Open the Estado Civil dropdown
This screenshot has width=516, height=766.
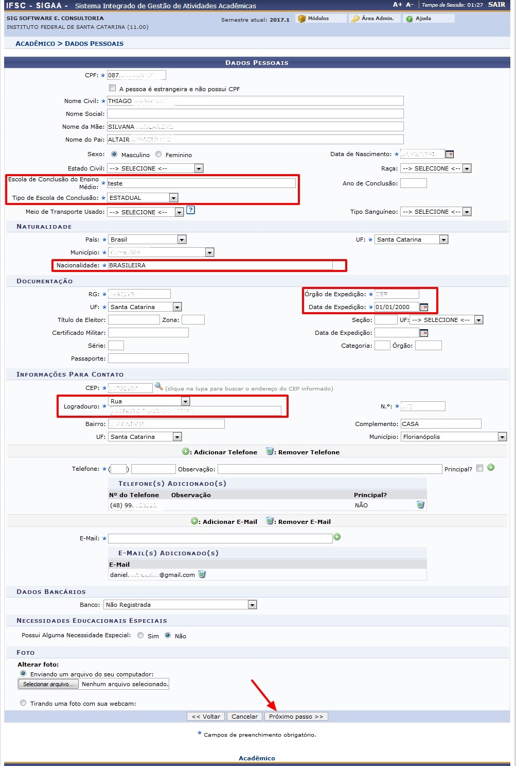point(155,168)
